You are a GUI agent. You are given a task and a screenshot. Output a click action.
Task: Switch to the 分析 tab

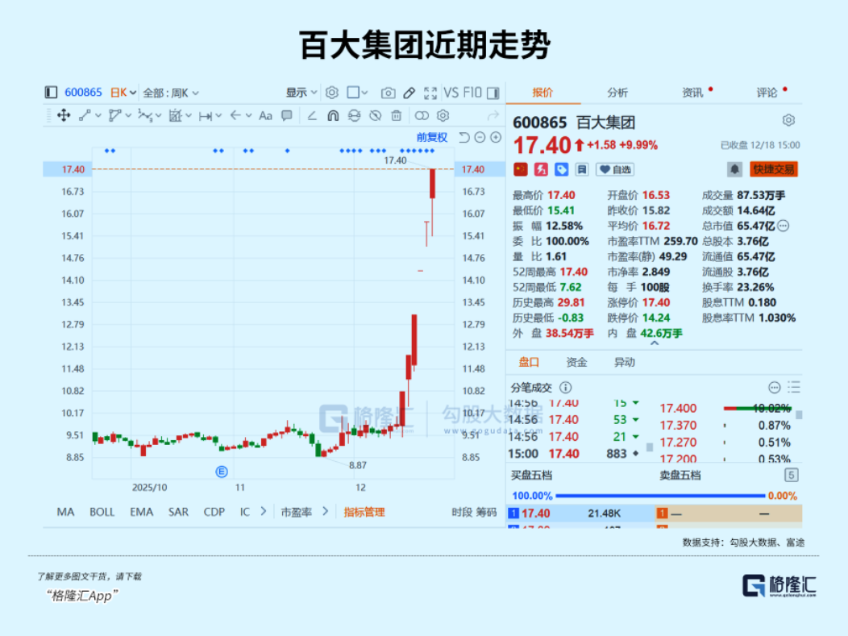point(617,93)
